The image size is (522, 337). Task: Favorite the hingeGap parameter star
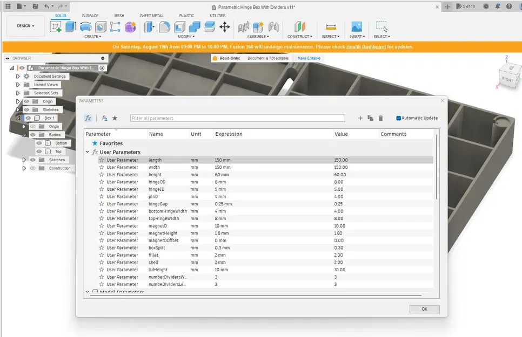[x=101, y=204]
